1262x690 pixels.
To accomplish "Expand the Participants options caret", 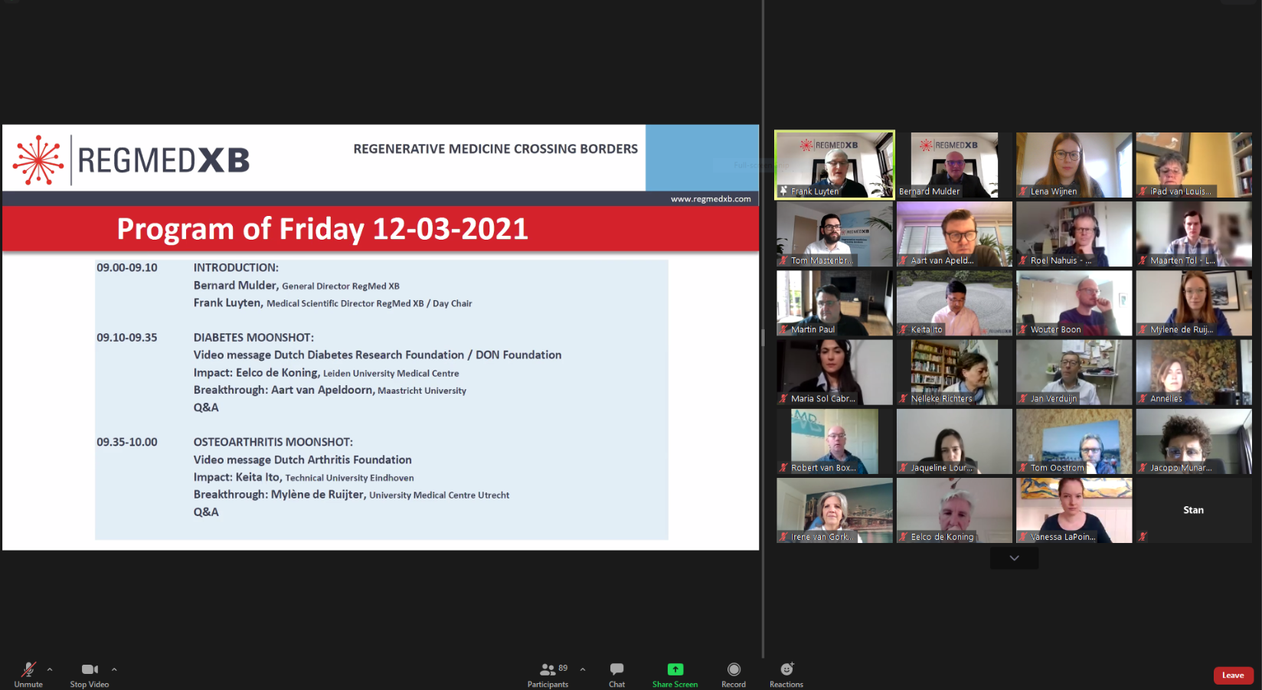I will 583,669.
